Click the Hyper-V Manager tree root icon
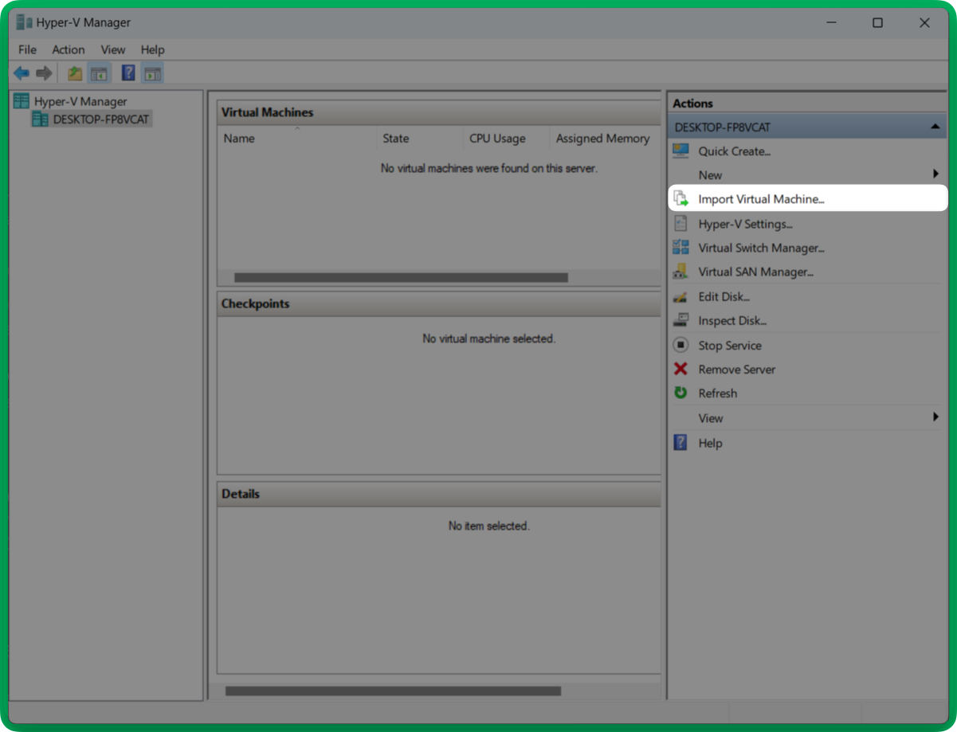This screenshot has height=732, width=957. tap(22, 101)
